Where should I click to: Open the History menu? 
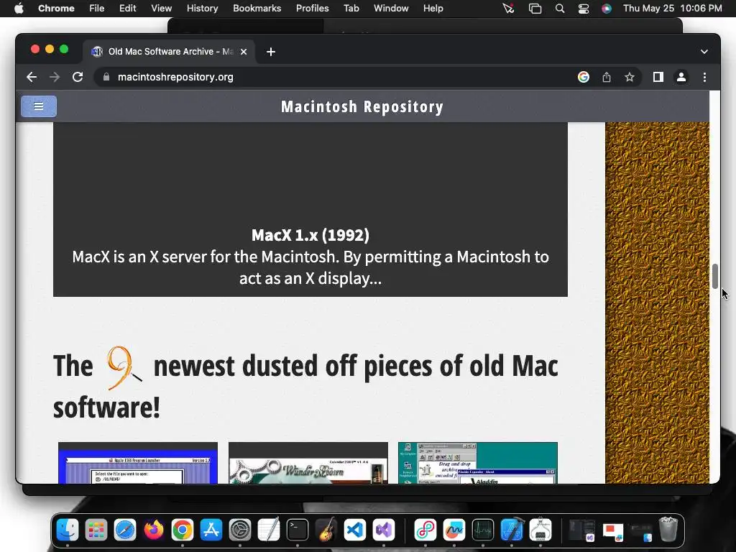click(x=202, y=9)
